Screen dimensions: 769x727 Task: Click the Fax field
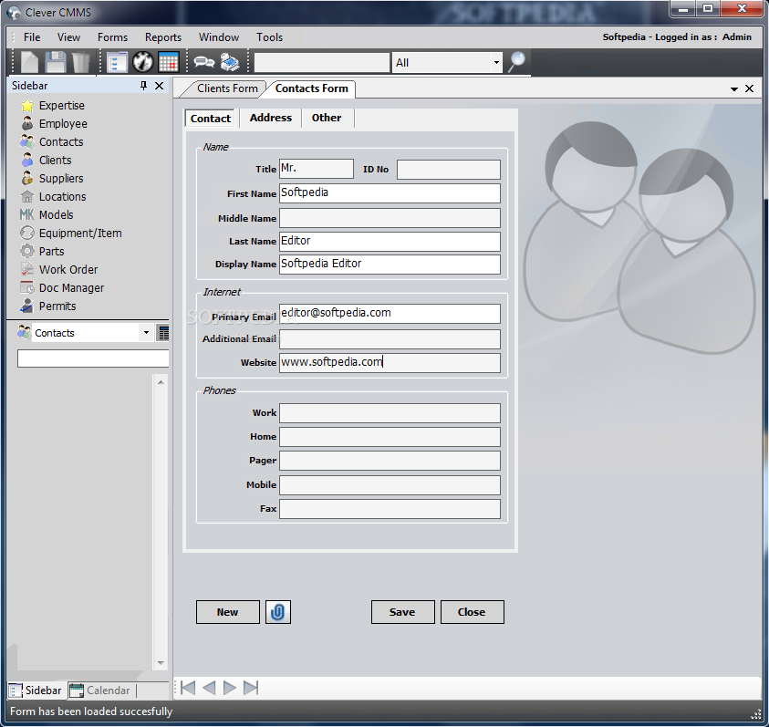390,509
